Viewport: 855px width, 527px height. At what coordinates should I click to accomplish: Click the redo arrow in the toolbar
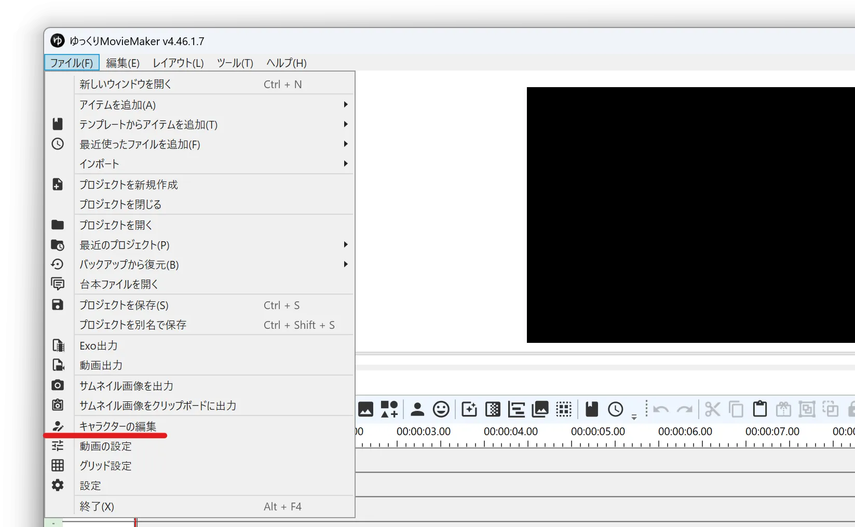point(685,410)
